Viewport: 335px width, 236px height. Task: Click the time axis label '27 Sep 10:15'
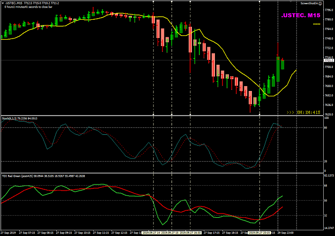(82, 233)
